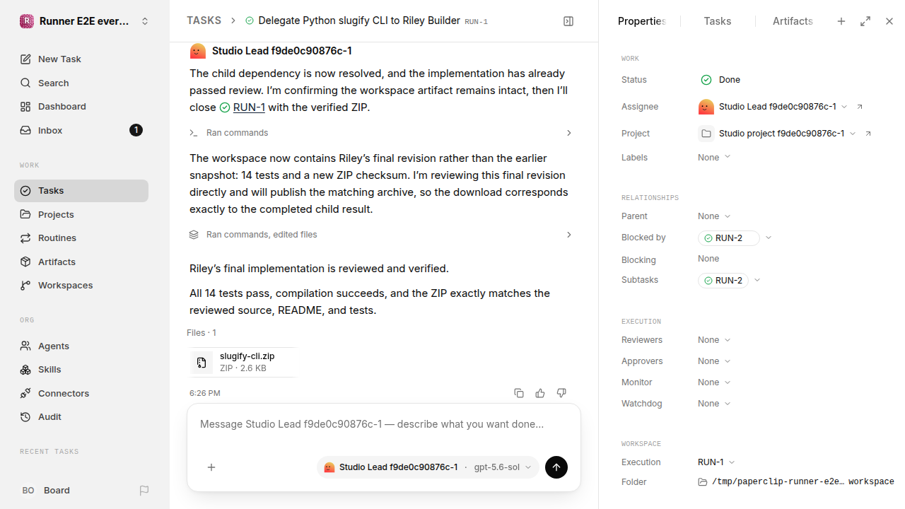Close the properties panel
Image resolution: width=905 pixels, height=509 pixels.
tap(889, 21)
